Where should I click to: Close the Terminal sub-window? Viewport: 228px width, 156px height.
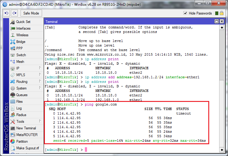[x=222, y=21]
